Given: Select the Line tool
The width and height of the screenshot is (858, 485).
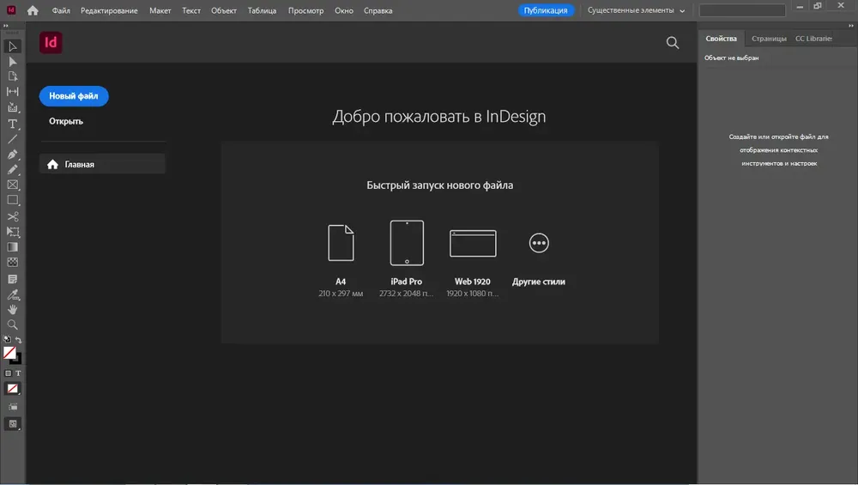Looking at the screenshot, I should (x=13, y=139).
